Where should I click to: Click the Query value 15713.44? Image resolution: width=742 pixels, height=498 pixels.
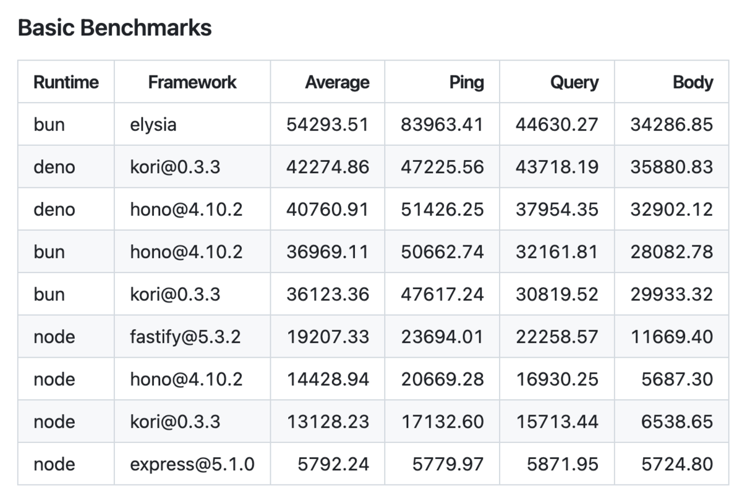click(557, 421)
